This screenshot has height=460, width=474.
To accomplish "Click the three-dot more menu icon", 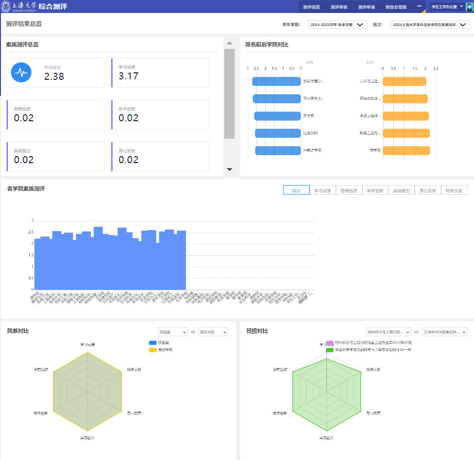I will click(419, 6).
